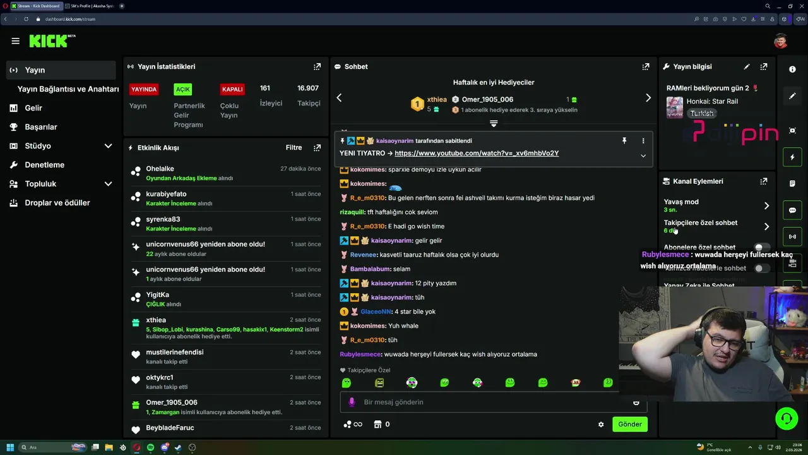Edit stream info with the pencil icon
Viewport: 808px width, 455px height.
pyautogui.click(x=747, y=66)
